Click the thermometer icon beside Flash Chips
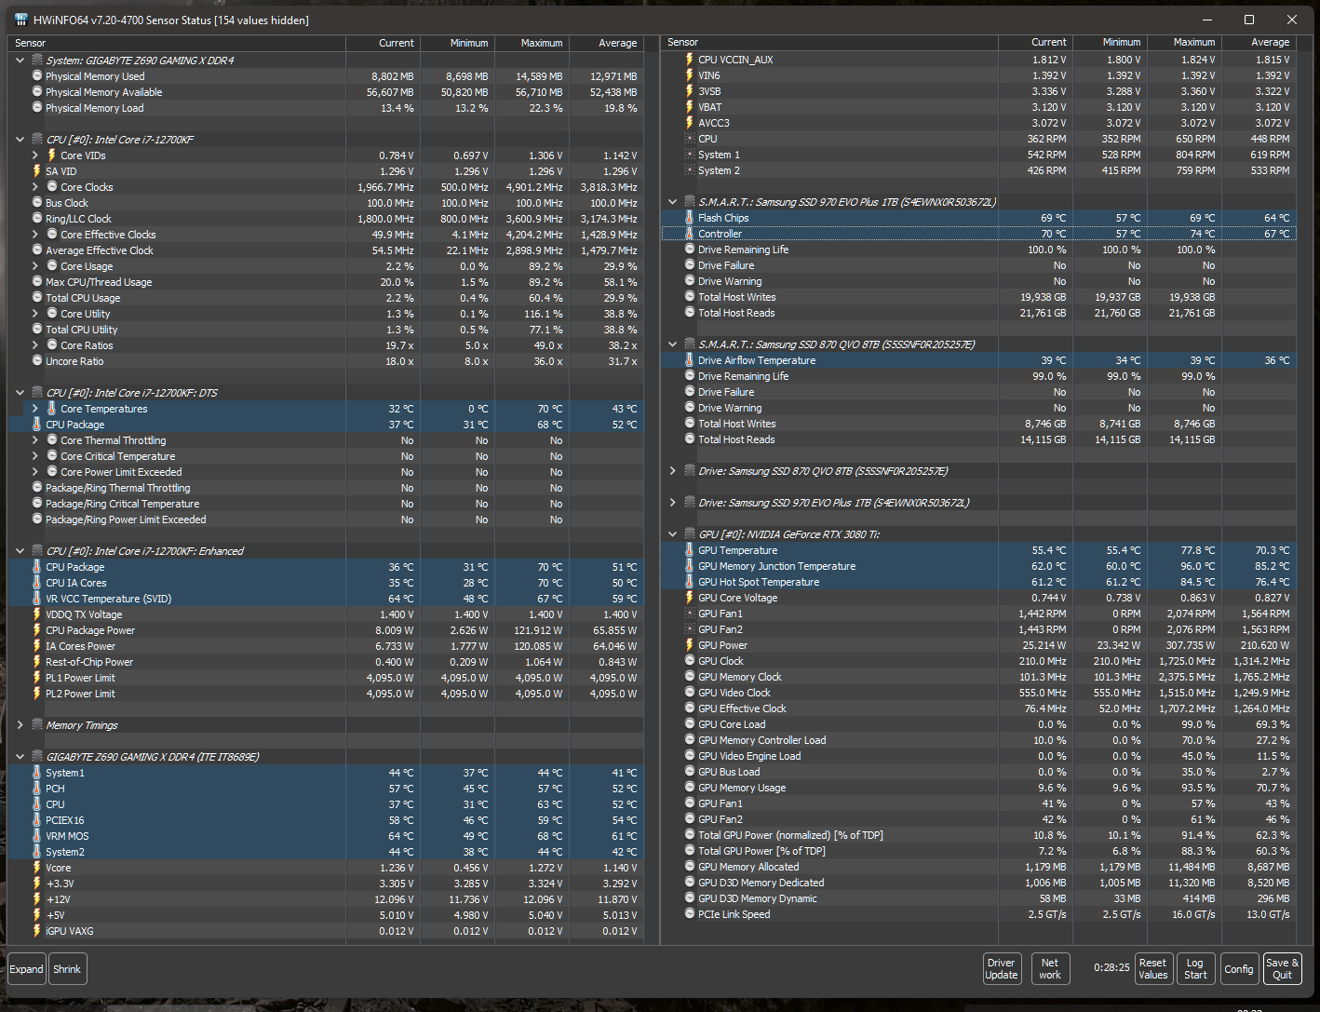 pos(690,218)
